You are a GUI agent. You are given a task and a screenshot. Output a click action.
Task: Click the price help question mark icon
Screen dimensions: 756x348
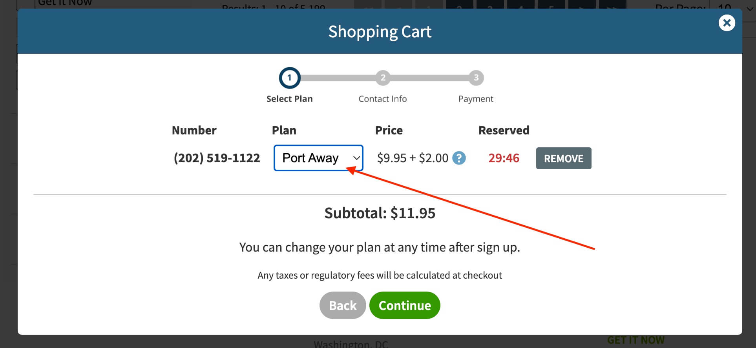(459, 158)
